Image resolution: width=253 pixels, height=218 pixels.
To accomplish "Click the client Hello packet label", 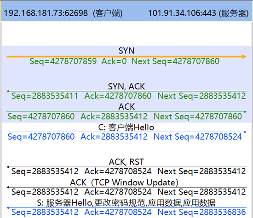I will (126, 127).
